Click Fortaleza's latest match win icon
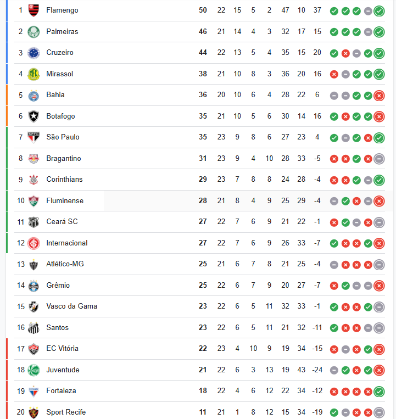The height and width of the screenshot is (419, 396). (379, 392)
